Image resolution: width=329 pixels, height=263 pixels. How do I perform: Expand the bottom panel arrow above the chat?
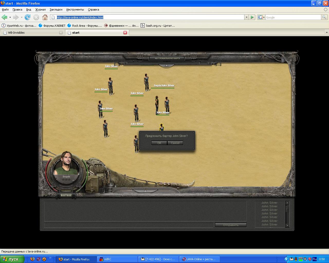click(145, 191)
